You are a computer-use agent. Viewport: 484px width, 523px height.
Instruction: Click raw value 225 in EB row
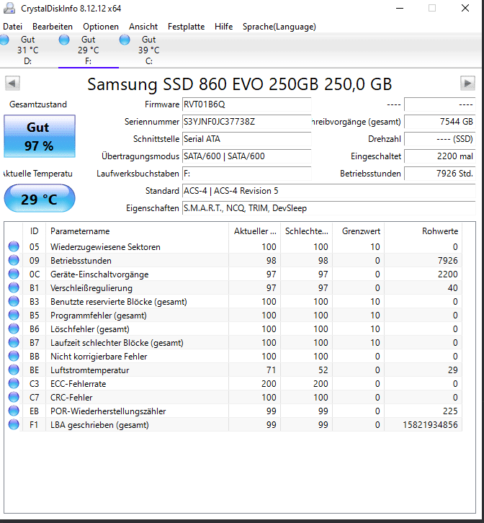click(450, 411)
